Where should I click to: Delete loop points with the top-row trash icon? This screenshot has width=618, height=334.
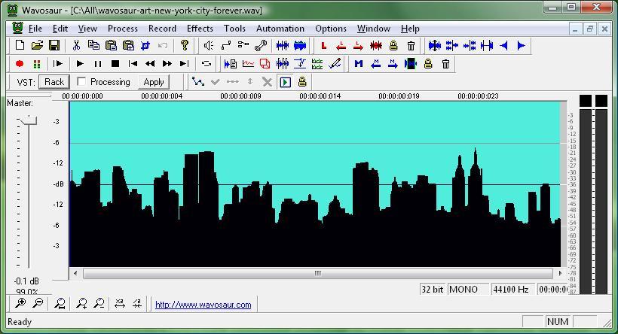click(411, 46)
